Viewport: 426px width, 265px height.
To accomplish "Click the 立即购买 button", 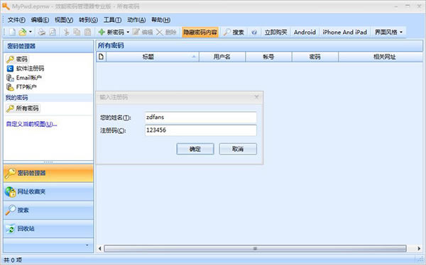I will pyautogui.click(x=275, y=33).
